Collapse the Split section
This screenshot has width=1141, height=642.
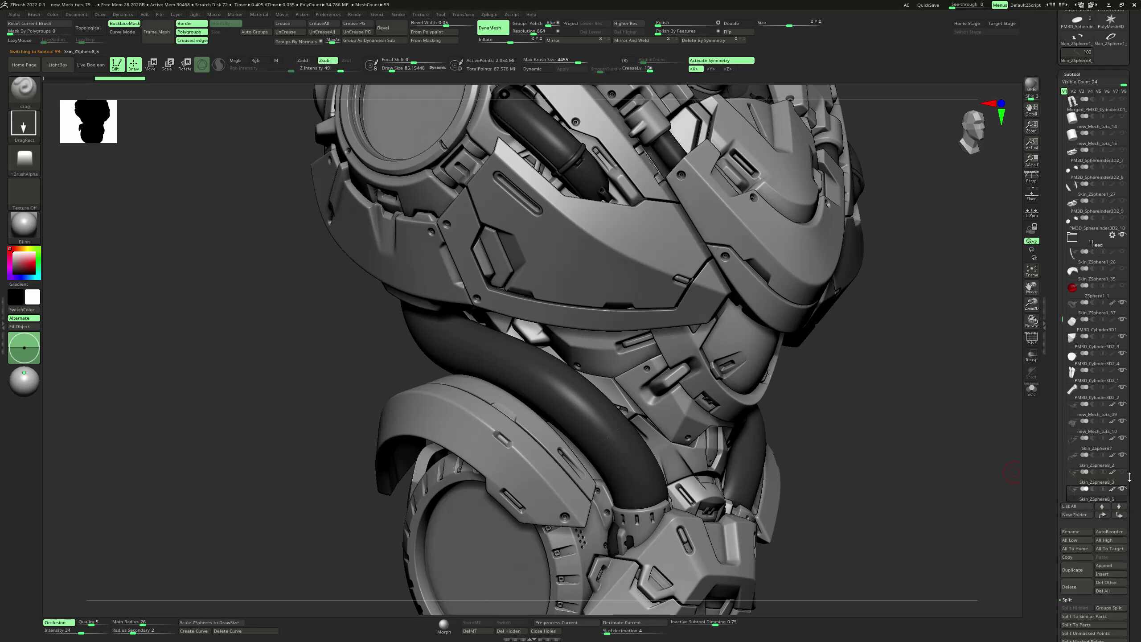(x=1067, y=600)
